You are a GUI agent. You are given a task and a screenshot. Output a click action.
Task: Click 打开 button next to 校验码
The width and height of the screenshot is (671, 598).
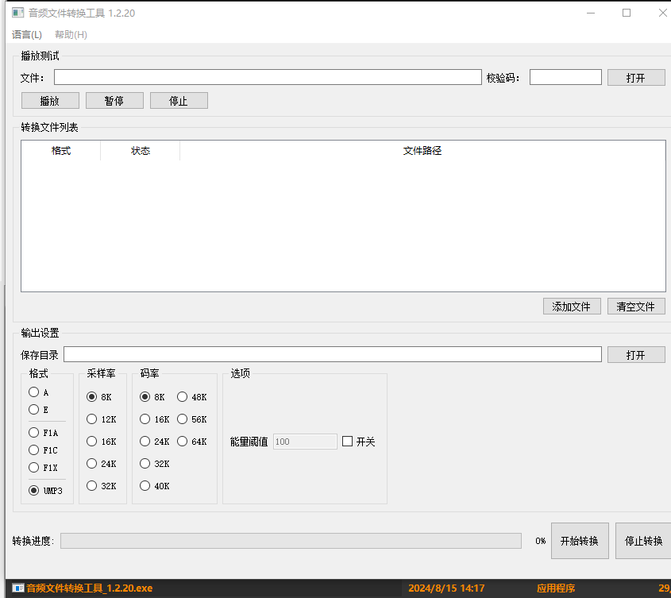(636, 78)
